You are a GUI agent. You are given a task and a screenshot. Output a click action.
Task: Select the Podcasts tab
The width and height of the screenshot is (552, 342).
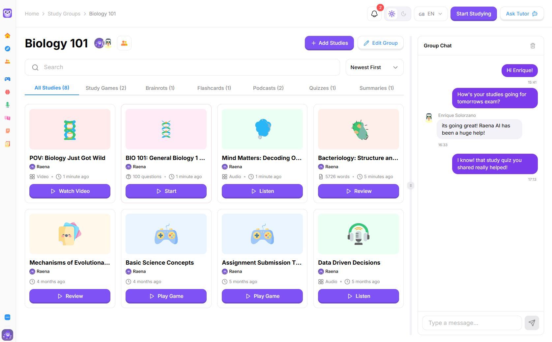coord(268,88)
